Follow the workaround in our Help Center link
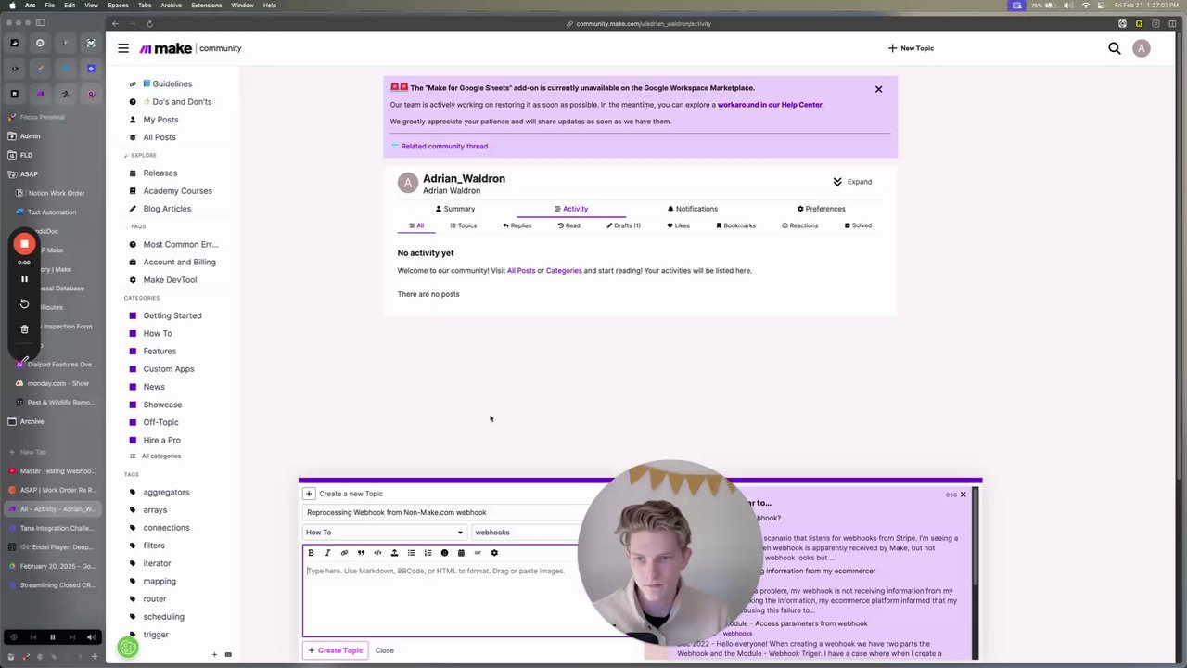 coord(771,105)
